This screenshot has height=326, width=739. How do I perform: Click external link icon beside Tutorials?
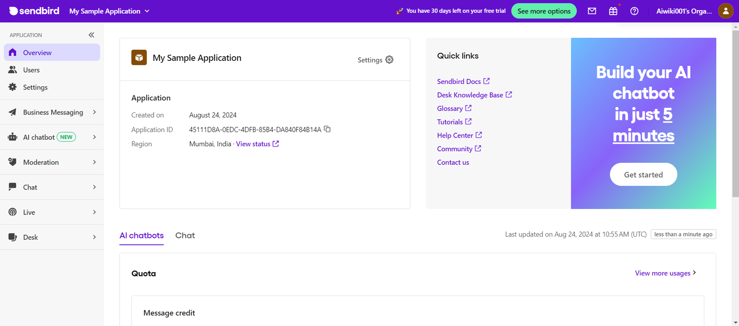tap(468, 122)
